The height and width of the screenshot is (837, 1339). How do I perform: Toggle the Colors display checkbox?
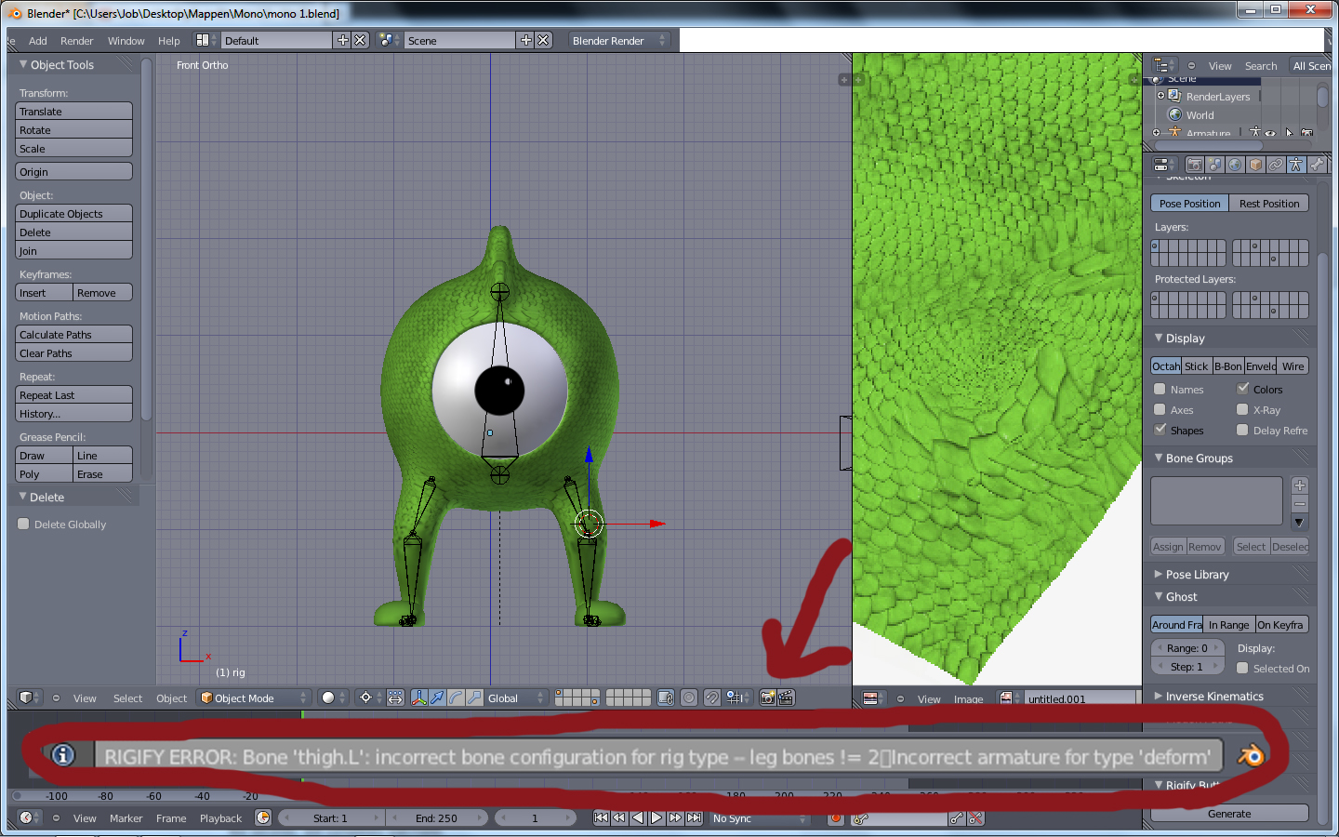pyautogui.click(x=1242, y=389)
